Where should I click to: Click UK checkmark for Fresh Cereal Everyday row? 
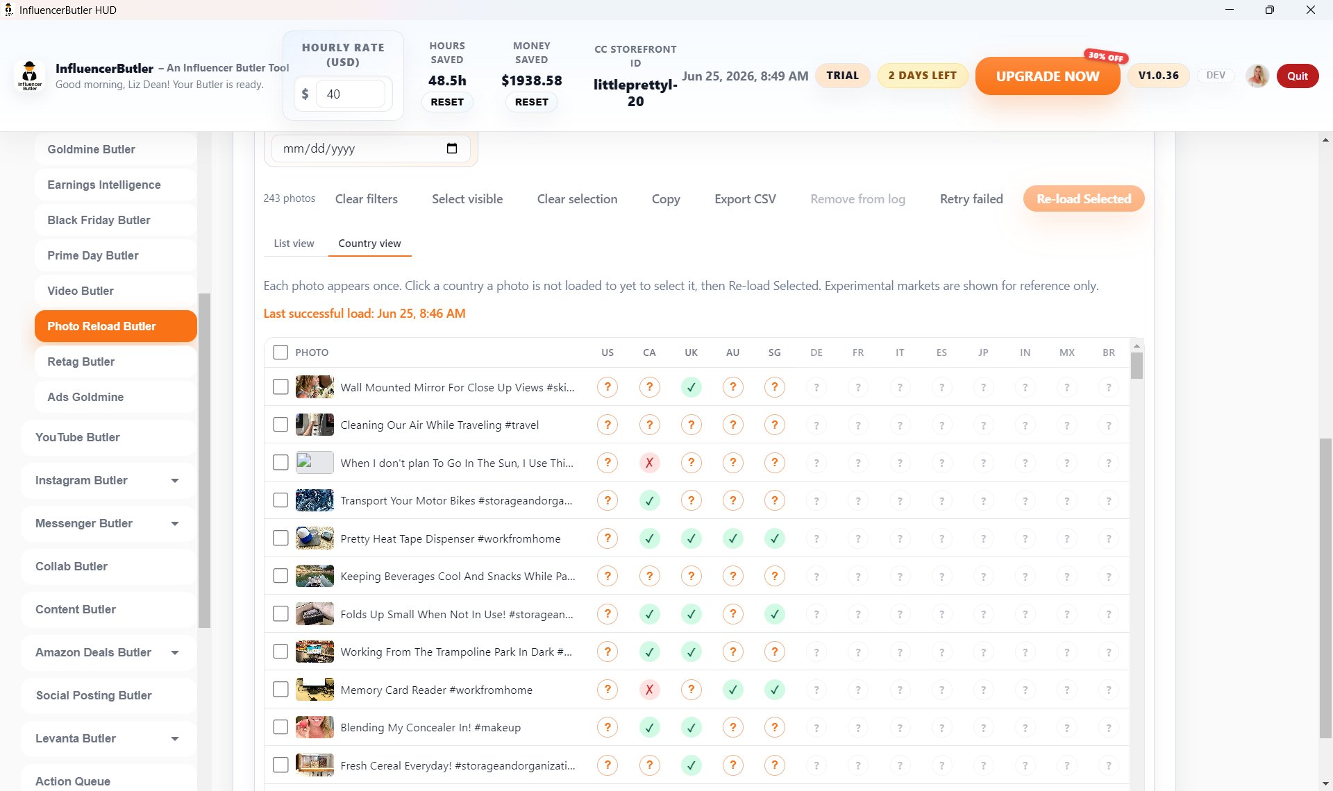coord(691,765)
